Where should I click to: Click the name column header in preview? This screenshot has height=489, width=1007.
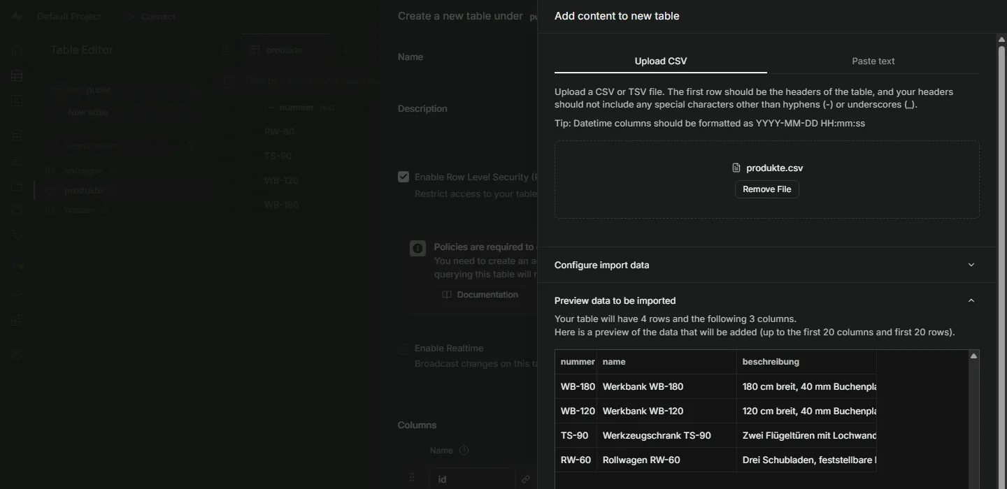[x=666, y=362]
